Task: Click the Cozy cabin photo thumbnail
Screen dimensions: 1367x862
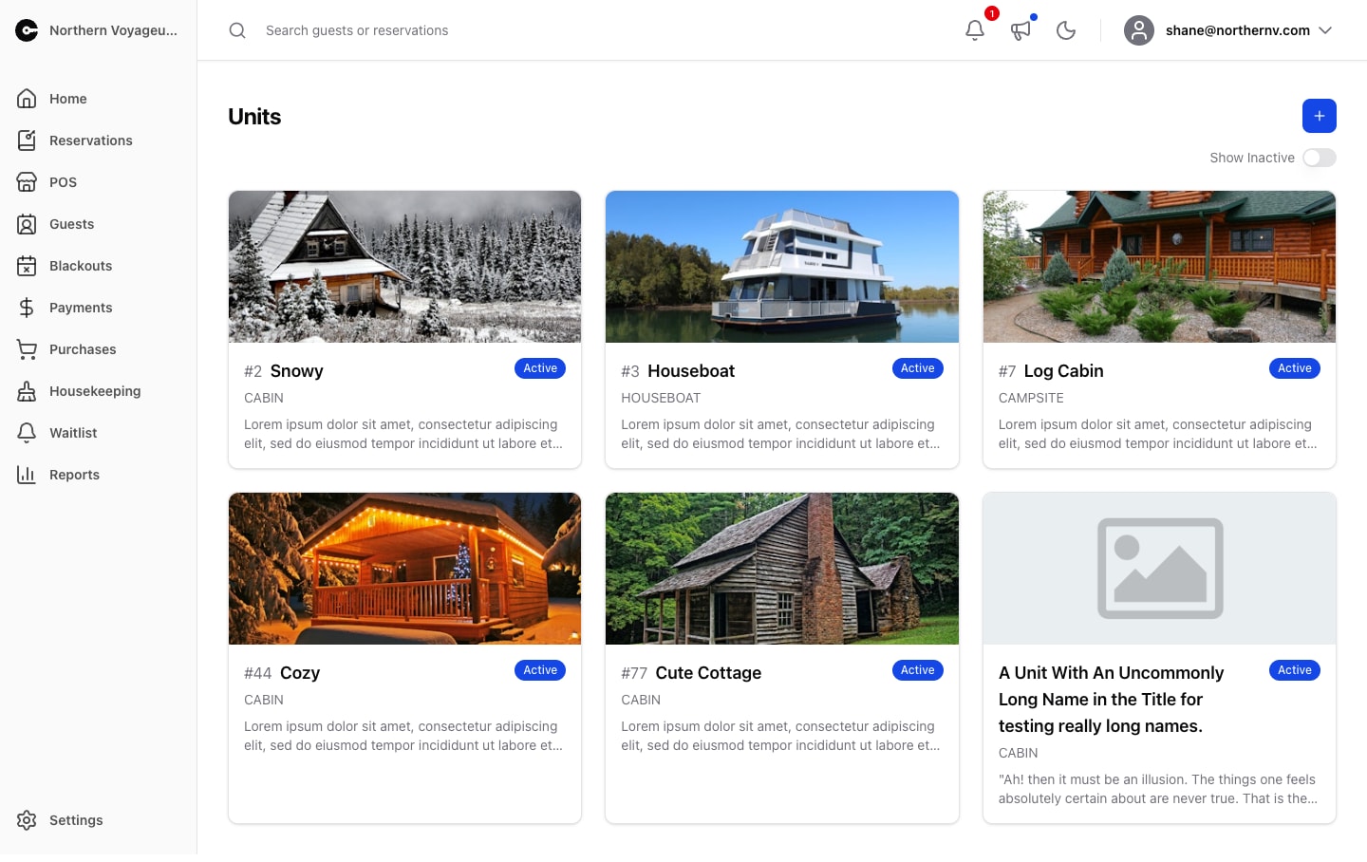Action: (x=404, y=569)
